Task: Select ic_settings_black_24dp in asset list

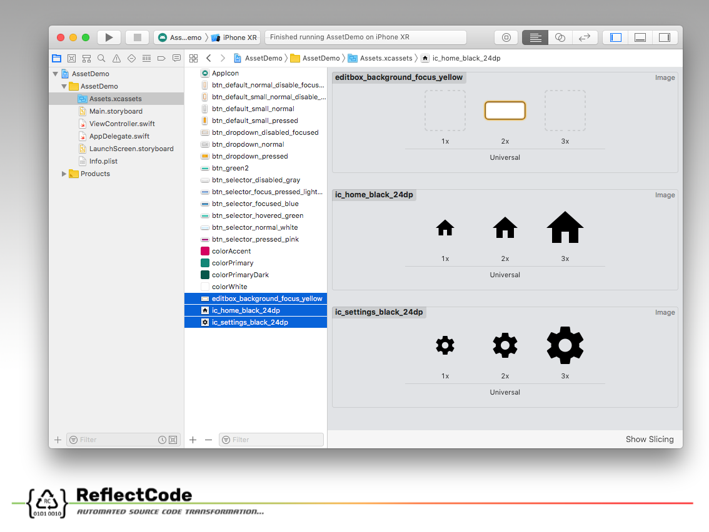Action: coord(256,322)
